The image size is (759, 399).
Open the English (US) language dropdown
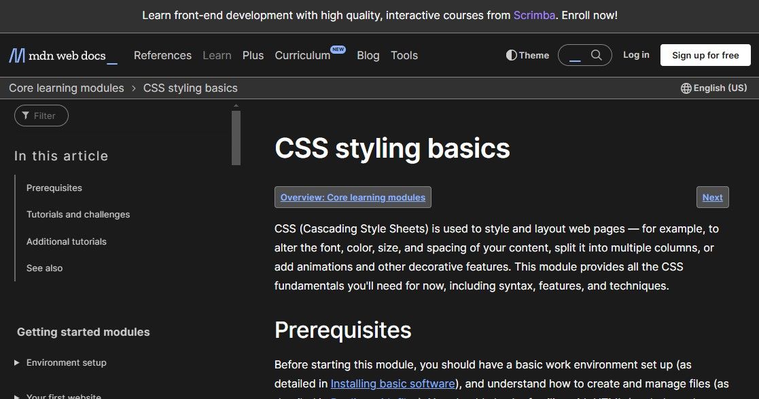[x=713, y=88]
